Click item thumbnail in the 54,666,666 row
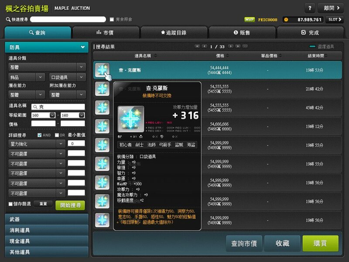This screenshot has width=349, height=262. [102, 126]
